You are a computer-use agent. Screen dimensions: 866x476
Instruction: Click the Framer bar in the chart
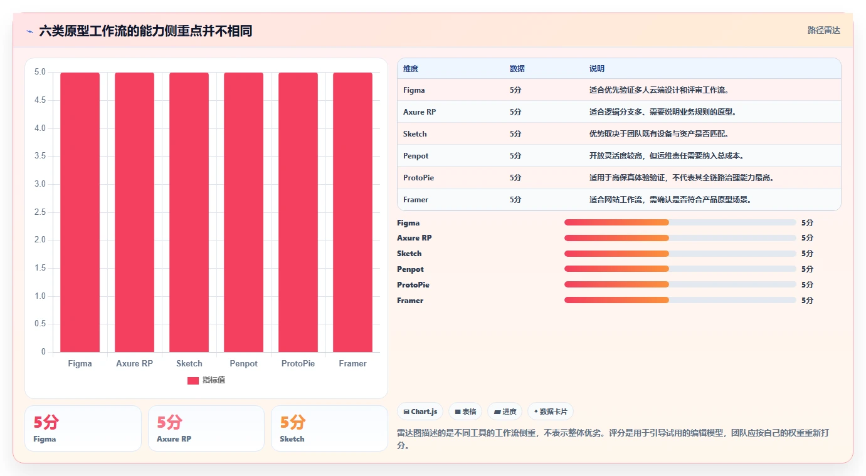352,212
